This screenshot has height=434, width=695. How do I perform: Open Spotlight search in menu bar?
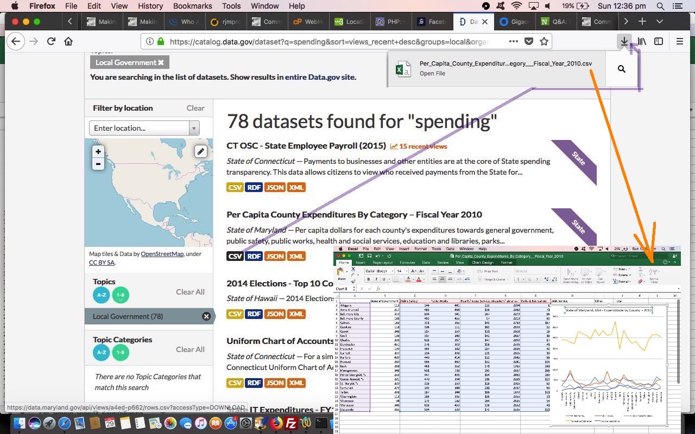[660, 6]
